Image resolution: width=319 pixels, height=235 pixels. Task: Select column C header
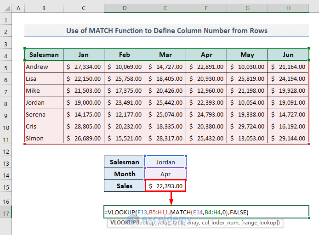(84, 8)
